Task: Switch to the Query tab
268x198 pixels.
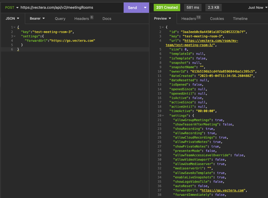Action: pyautogui.click(x=60, y=19)
